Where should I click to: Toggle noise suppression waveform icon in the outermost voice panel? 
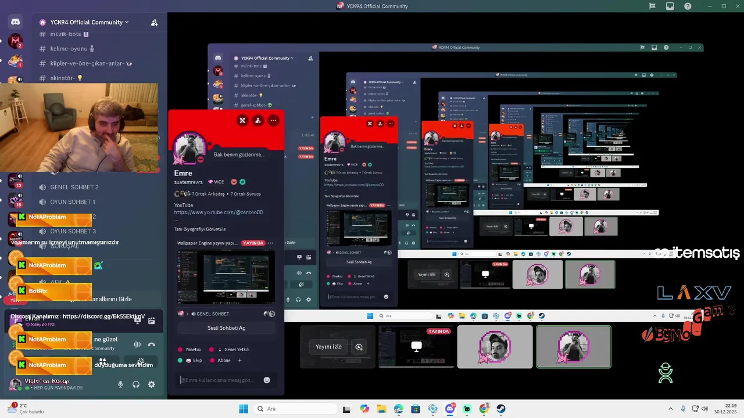[x=137, y=344]
